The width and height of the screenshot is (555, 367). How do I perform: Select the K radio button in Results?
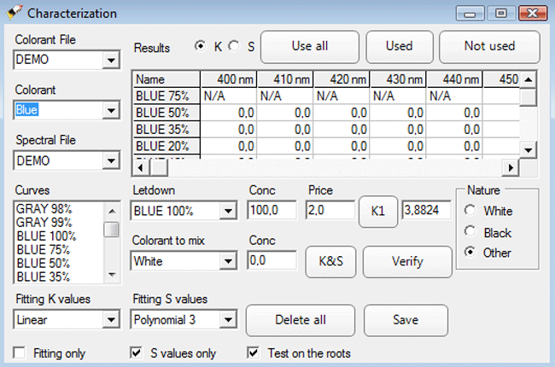200,46
